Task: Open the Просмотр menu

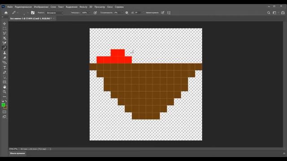Action: coord(100,7)
